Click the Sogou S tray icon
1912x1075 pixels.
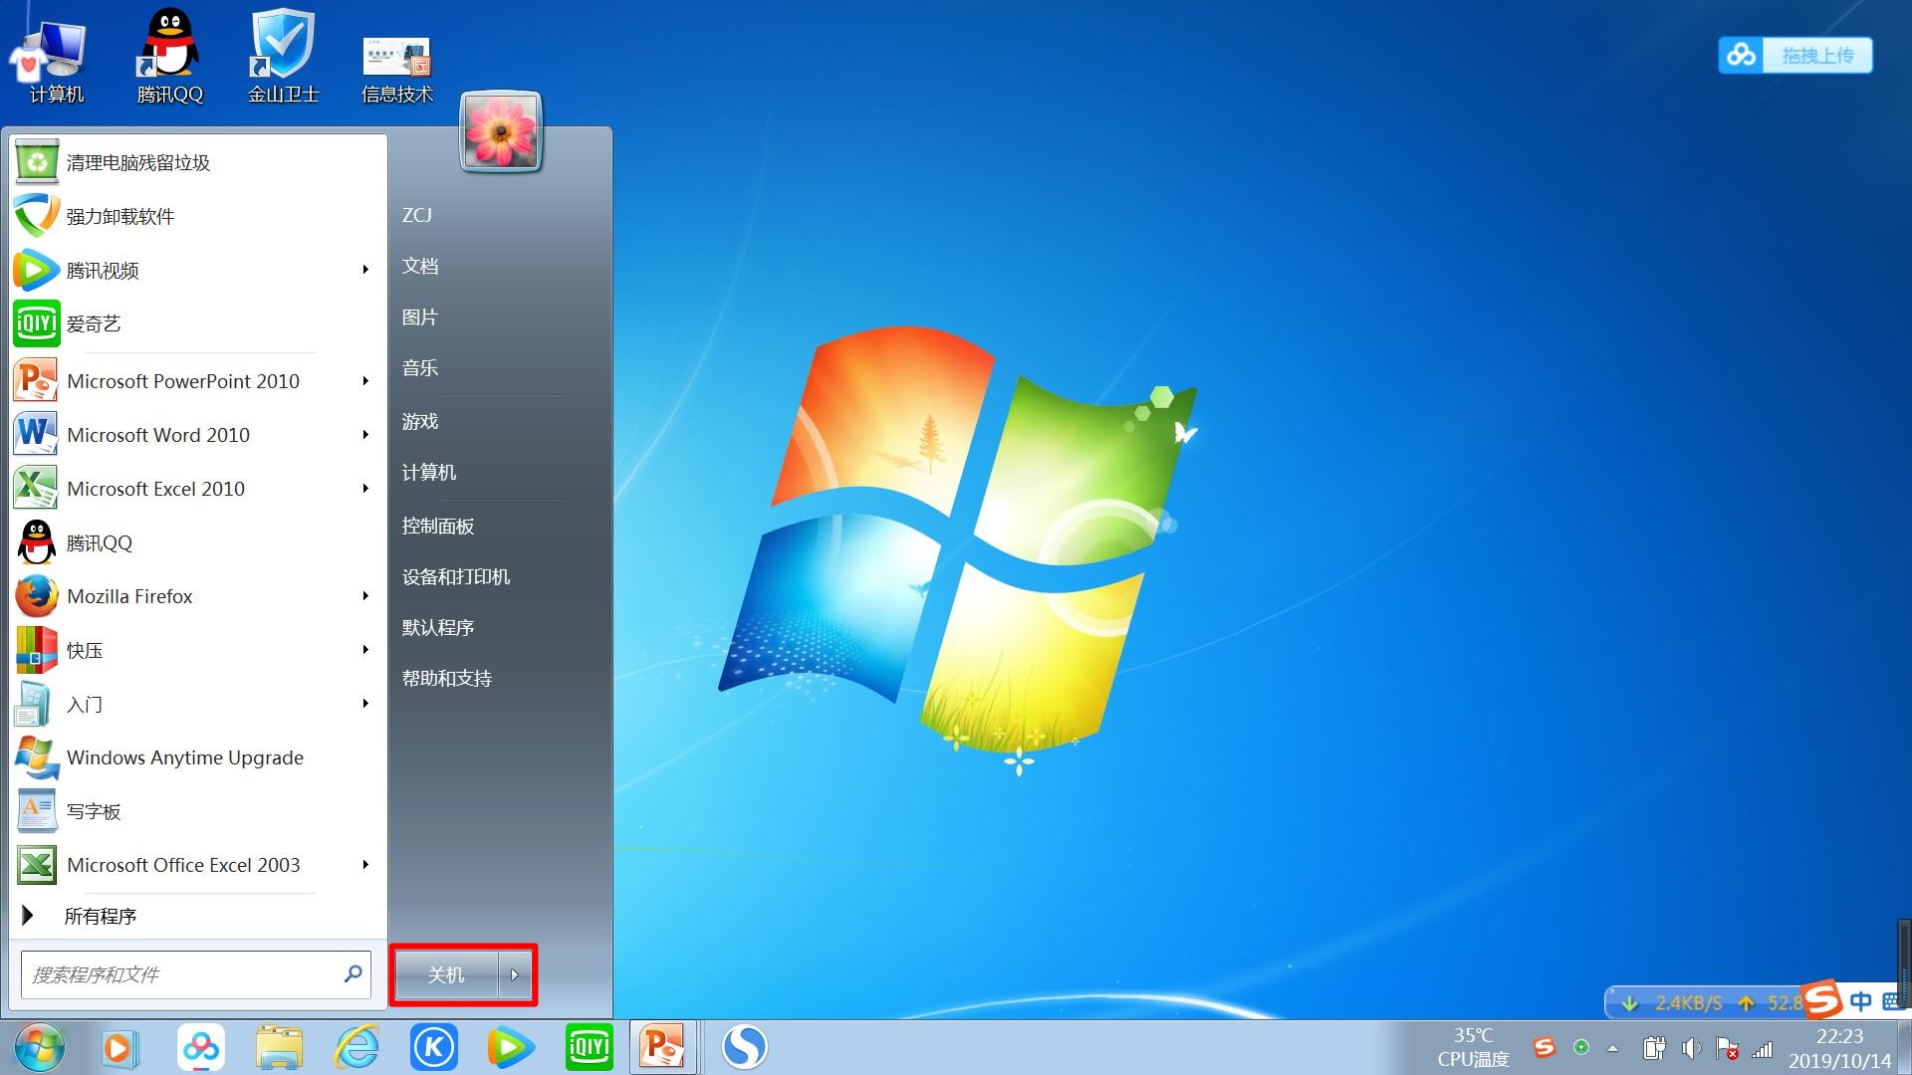coord(1545,1047)
